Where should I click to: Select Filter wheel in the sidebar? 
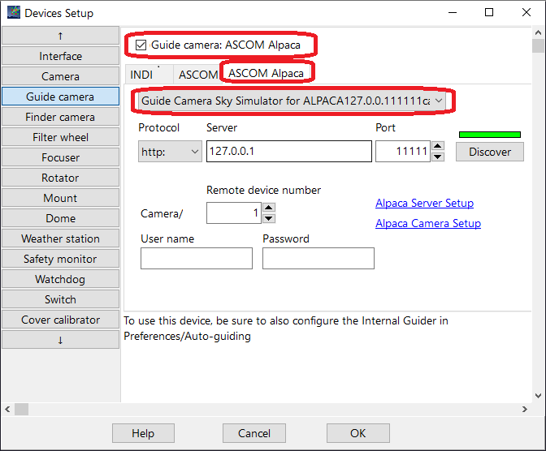(61, 137)
